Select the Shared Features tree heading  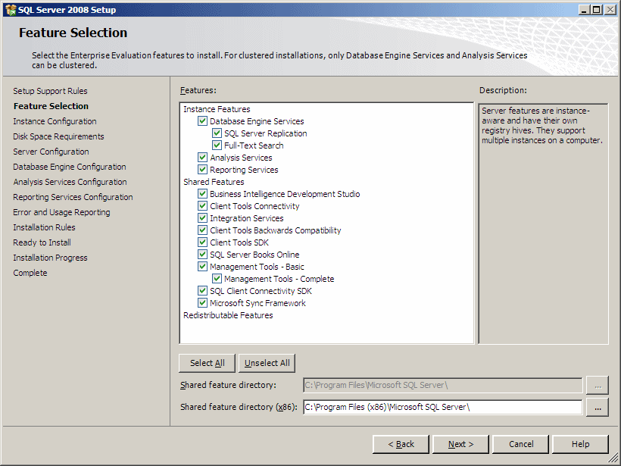(214, 182)
